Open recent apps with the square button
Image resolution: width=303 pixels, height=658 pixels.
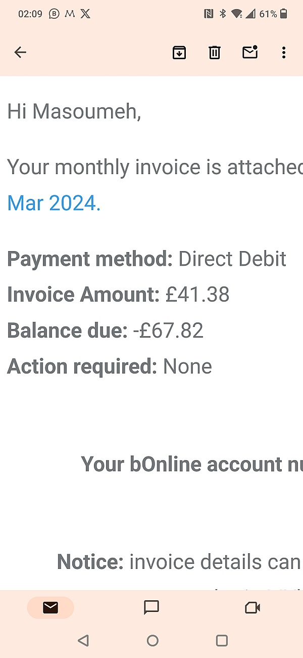[x=222, y=641]
